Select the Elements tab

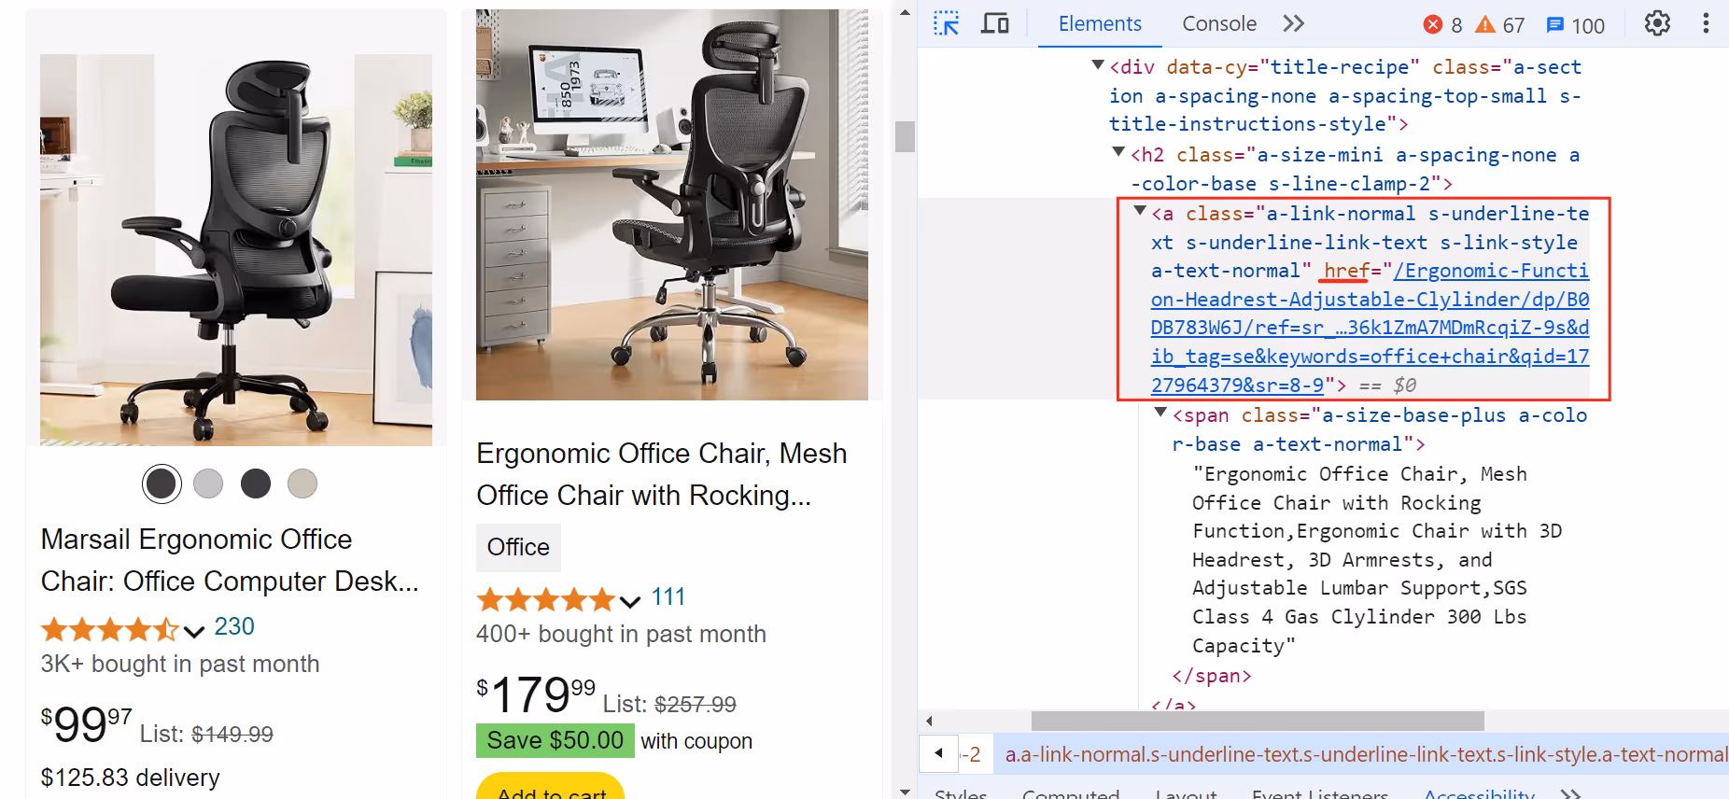(1100, 24)
